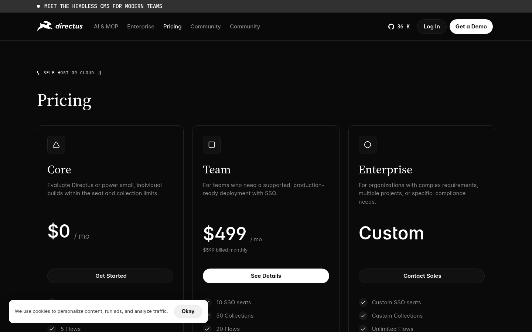
Task: Click the '$599 billed monthly' text
Action: pyautogui.click(x=225, y=250)
